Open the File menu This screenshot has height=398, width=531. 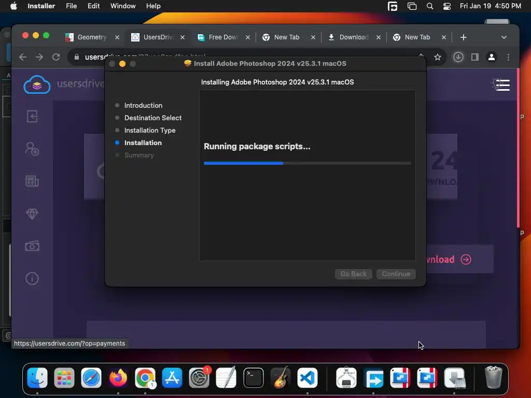pyautogui.click(x=72, y=6)
